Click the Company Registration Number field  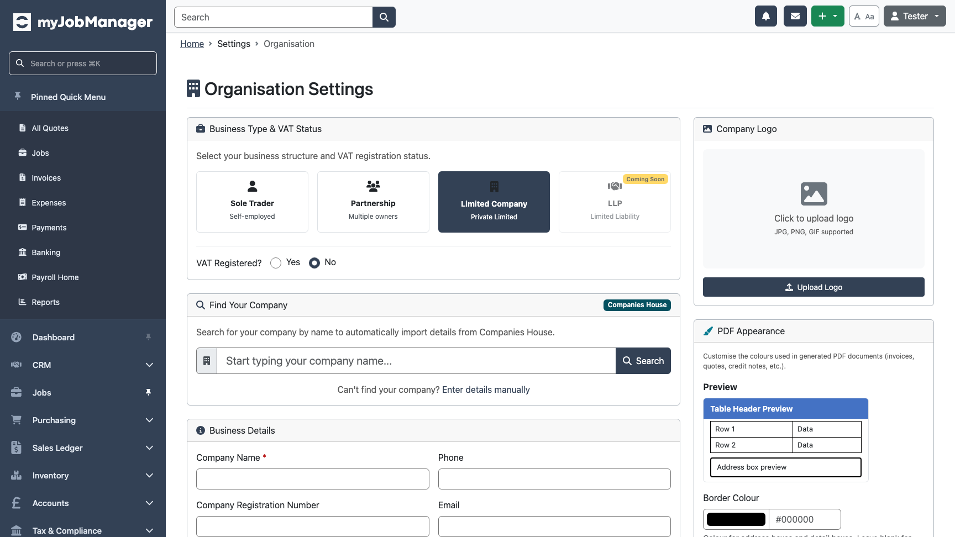[x=313, y=527]
